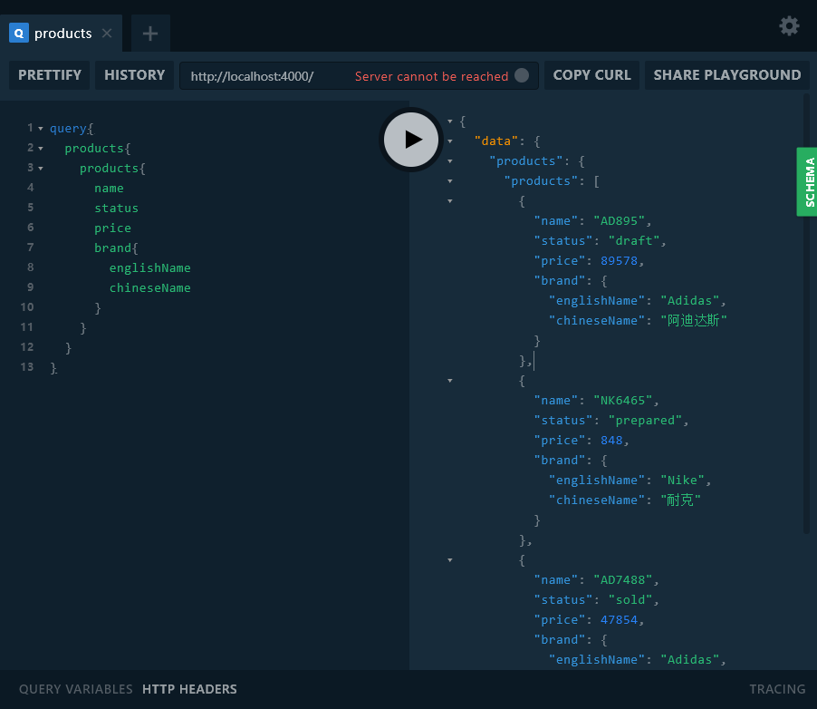
Task: Click the "耐克" chineseName value
Action: pyautogui.click(x=680, y=500)
